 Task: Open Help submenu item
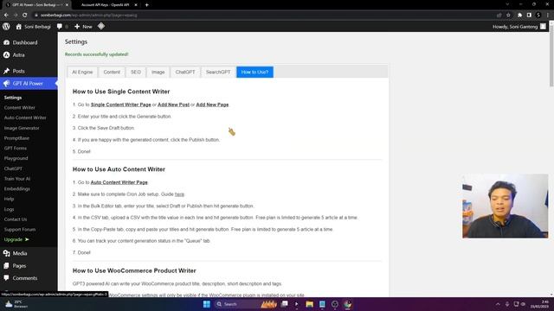pyautogui.click(x=9, y=199)
